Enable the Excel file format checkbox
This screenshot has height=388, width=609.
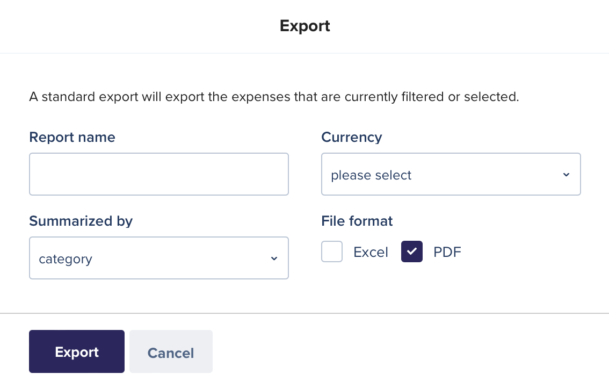(x=332, y=252)
